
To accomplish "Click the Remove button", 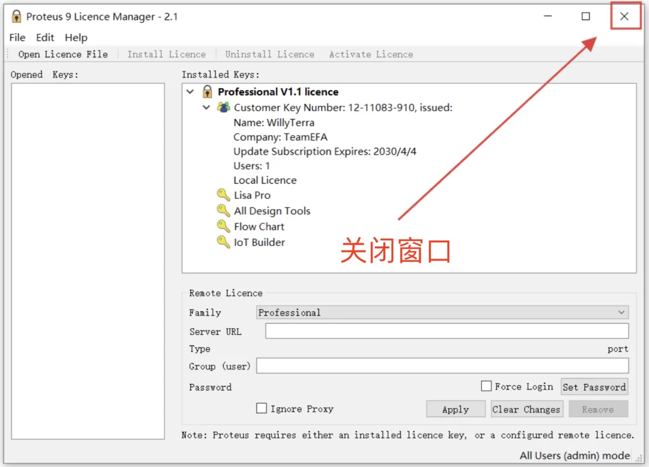I will click(598, 409).
